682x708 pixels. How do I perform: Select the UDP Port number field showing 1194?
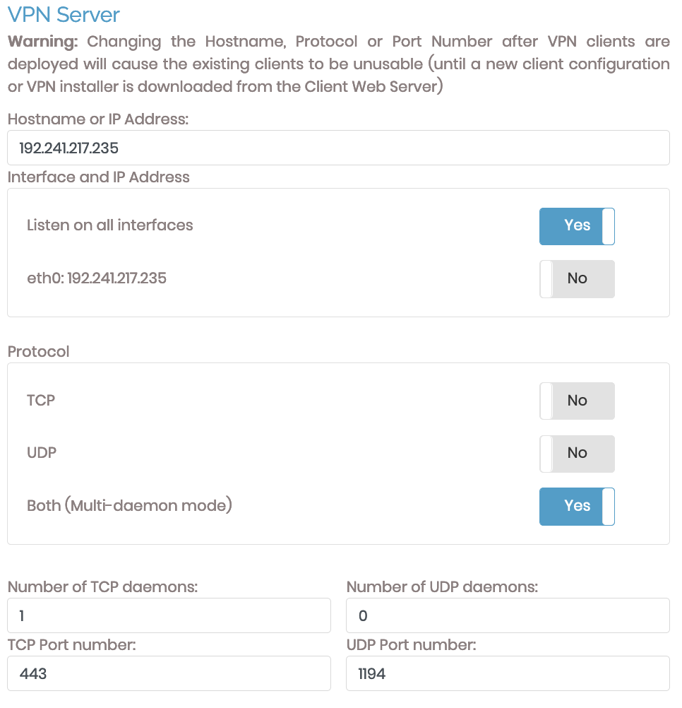pos(507,673)
